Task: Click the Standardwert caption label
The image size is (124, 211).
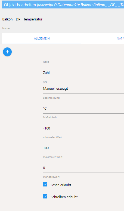Action: coord(51,177)
